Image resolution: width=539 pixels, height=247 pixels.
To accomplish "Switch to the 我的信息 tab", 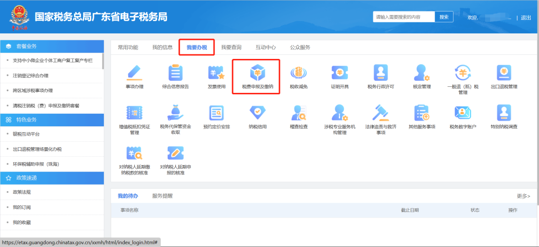I will coord(163,47).
